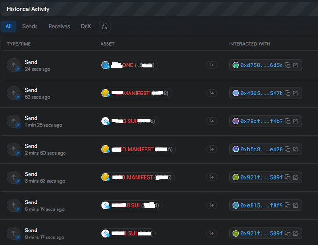Click Send arrow icon in 3 mins 52 secs row
The image size is (318, 245).
tap(14, 177)
